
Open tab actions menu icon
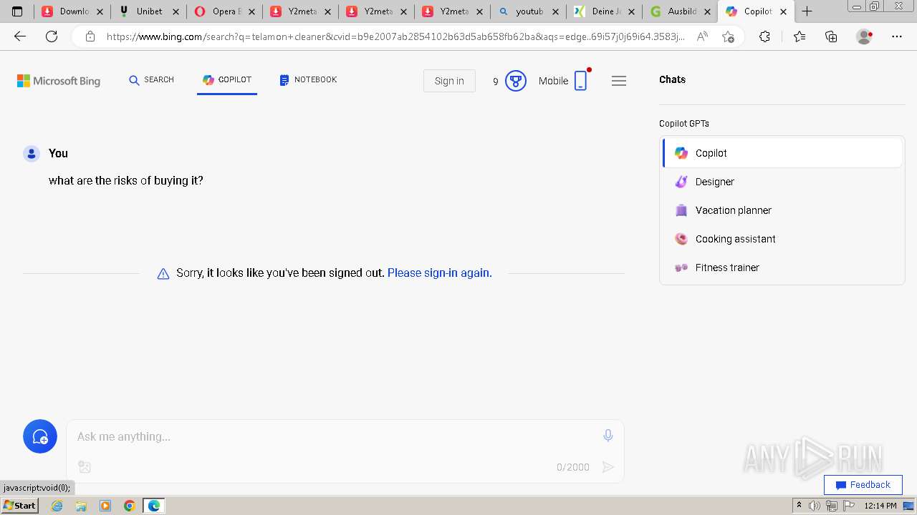click(x=18, y=11)
